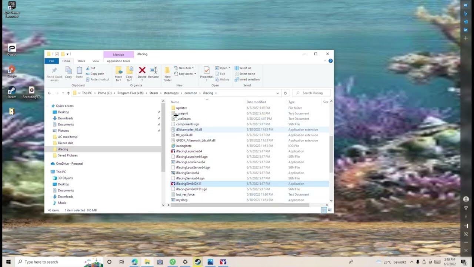474x267 pixels.
Task: Rename the selected file
Action: [153, 72]
